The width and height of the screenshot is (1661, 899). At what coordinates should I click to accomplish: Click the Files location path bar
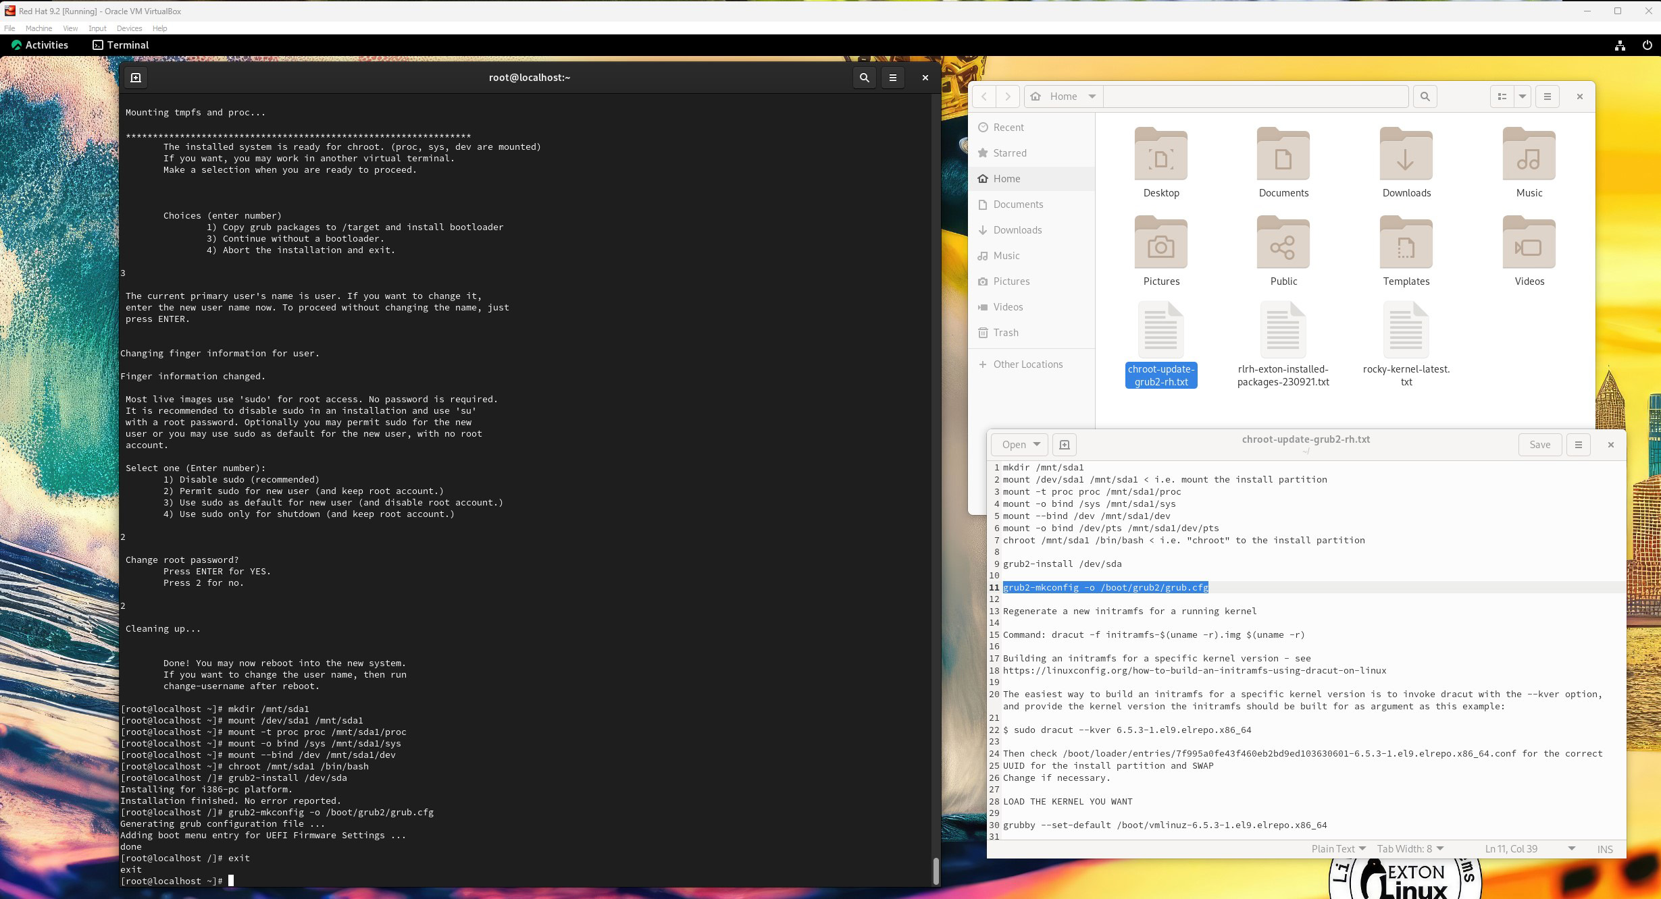click(1256, 97)
